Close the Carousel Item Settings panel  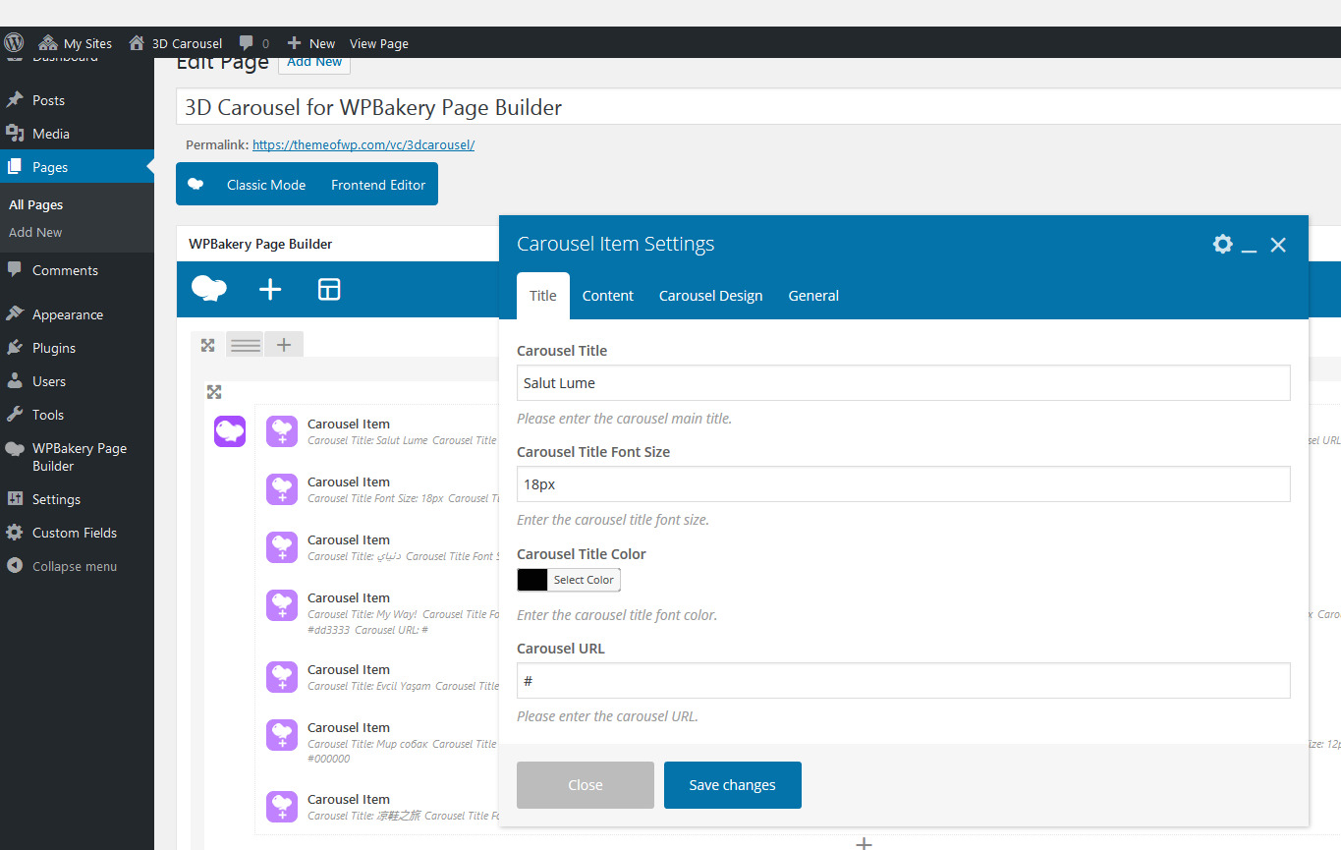(x=1278, y=245)
